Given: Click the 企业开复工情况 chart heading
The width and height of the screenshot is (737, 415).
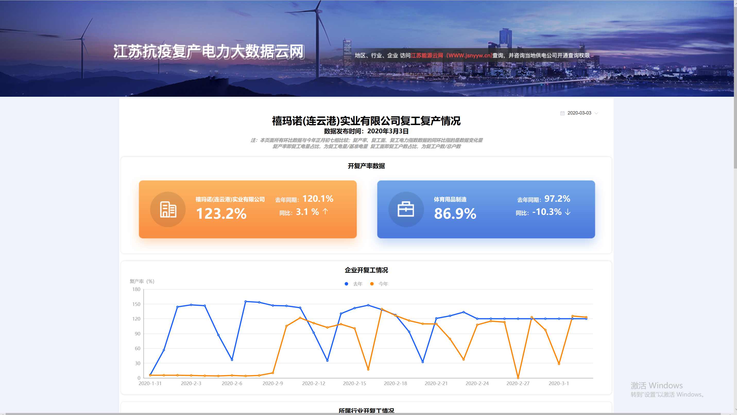Looking at the screenshot, I should 366,270.
